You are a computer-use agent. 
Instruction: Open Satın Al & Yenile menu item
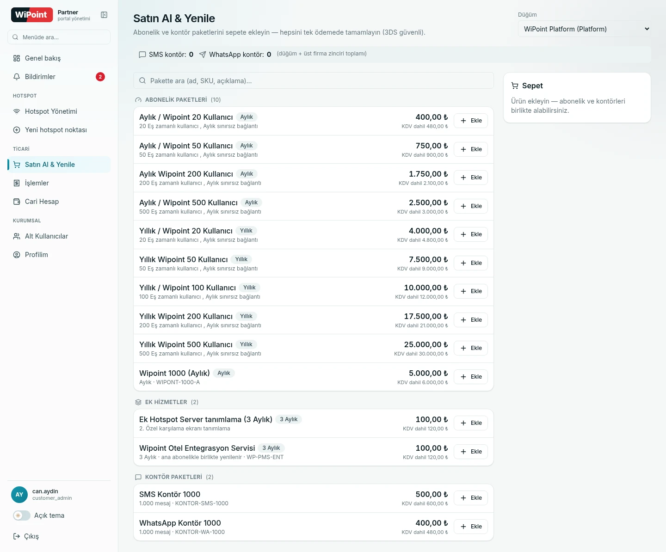[x=59, y=165]
